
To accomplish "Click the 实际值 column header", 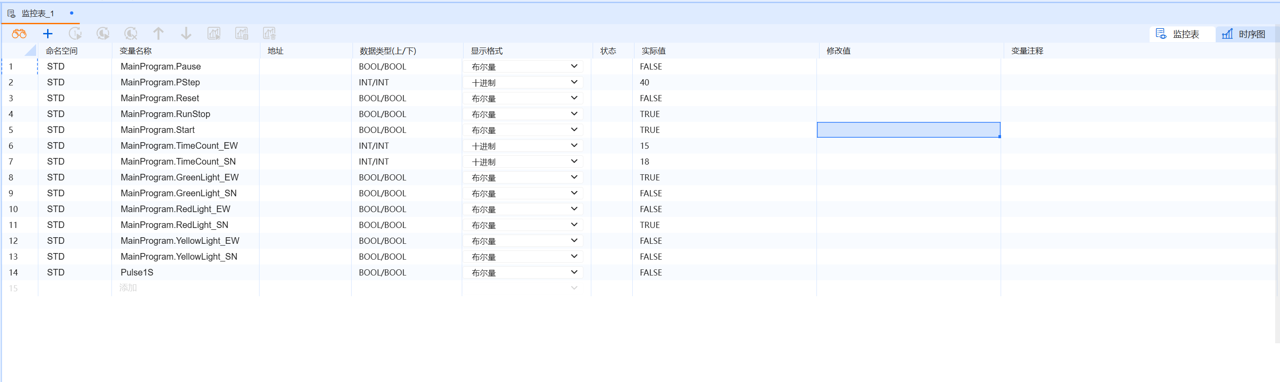I will (653, 51).
